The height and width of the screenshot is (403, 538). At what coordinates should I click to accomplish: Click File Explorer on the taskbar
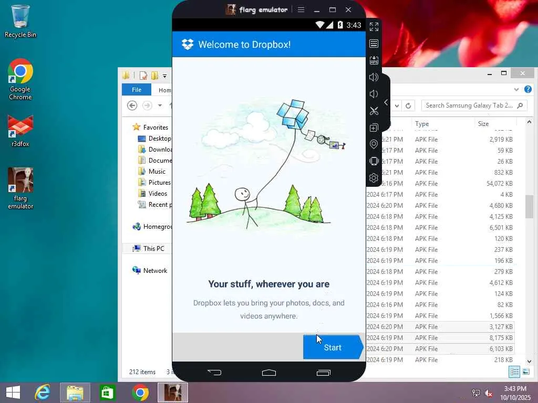tap(75, 393)
